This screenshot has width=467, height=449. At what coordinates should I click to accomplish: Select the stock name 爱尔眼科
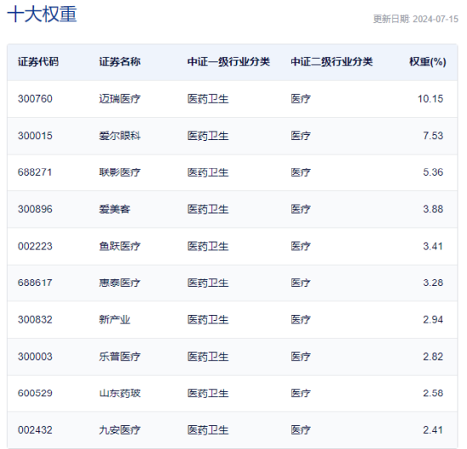[120, 136]
